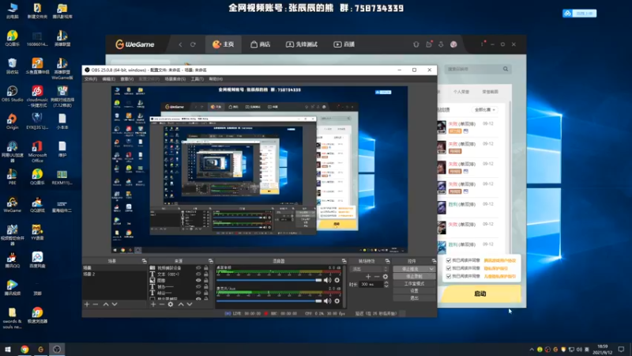Open OBS Studio desktop shortcut
The height and width of the screenshot is (356, 632).
12,94
